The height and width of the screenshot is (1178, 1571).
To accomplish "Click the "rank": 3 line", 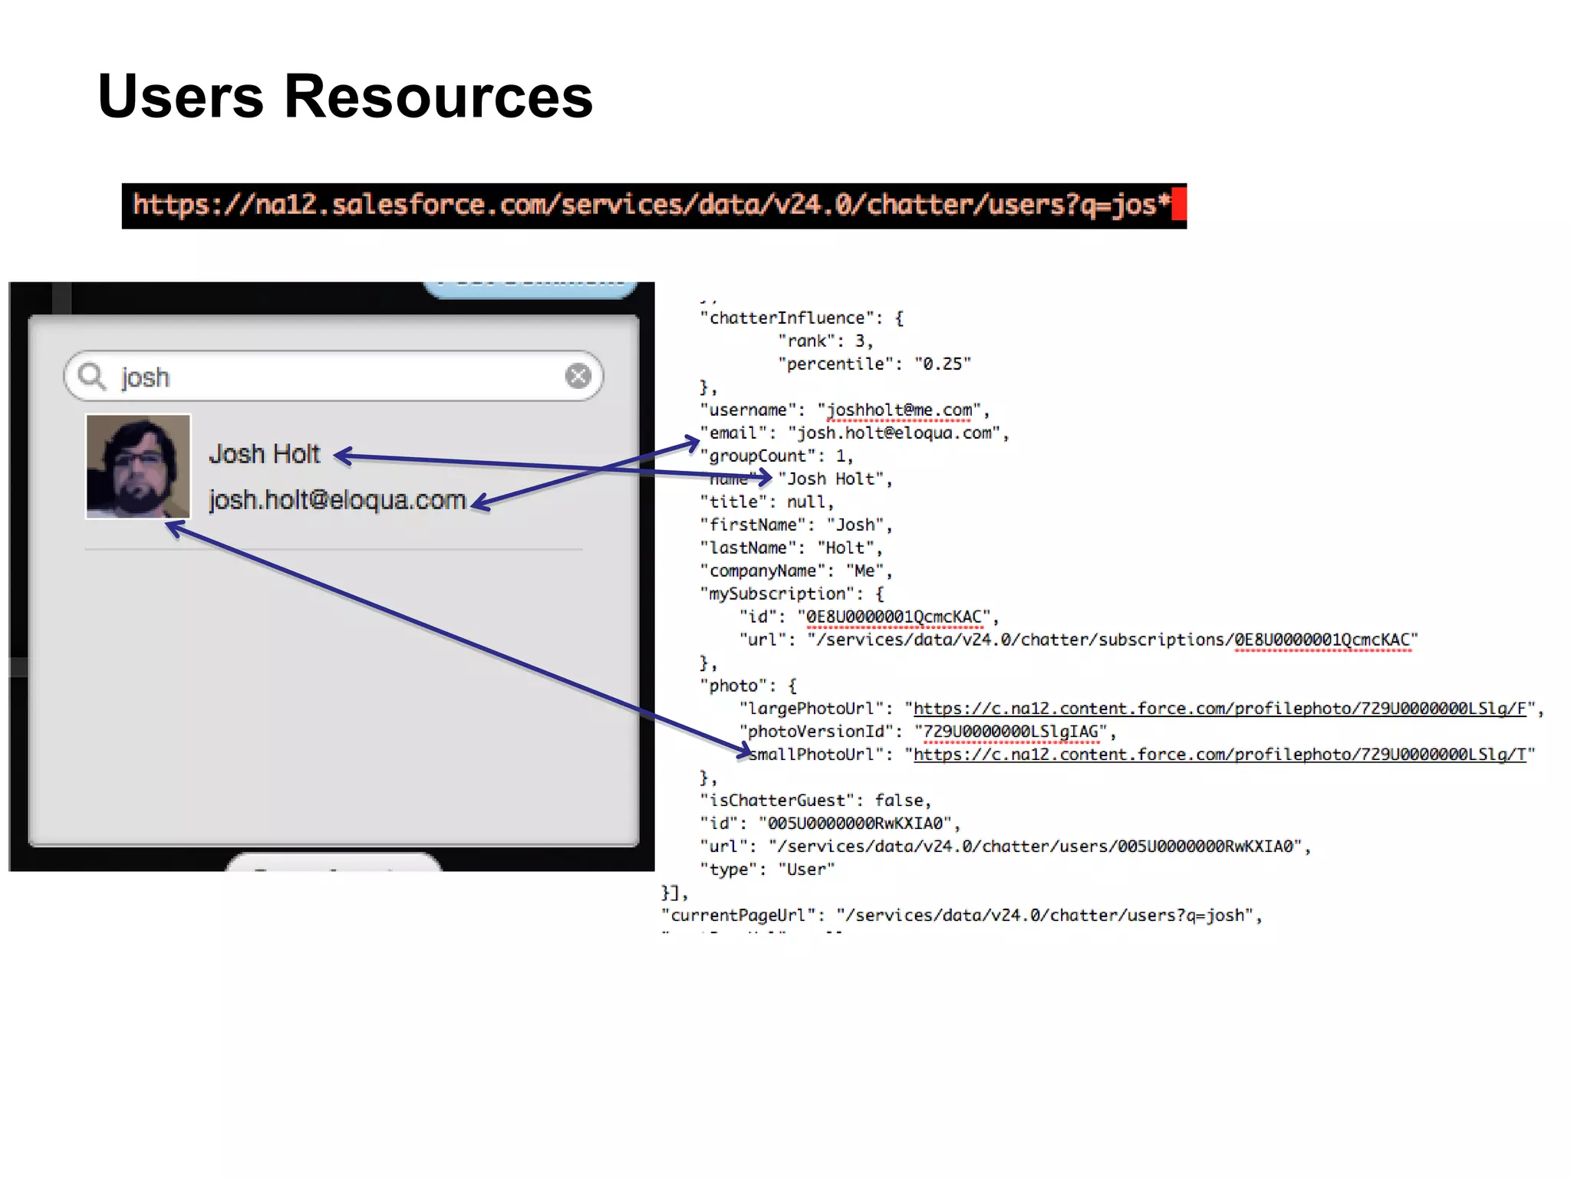I will tap(825, 341).
